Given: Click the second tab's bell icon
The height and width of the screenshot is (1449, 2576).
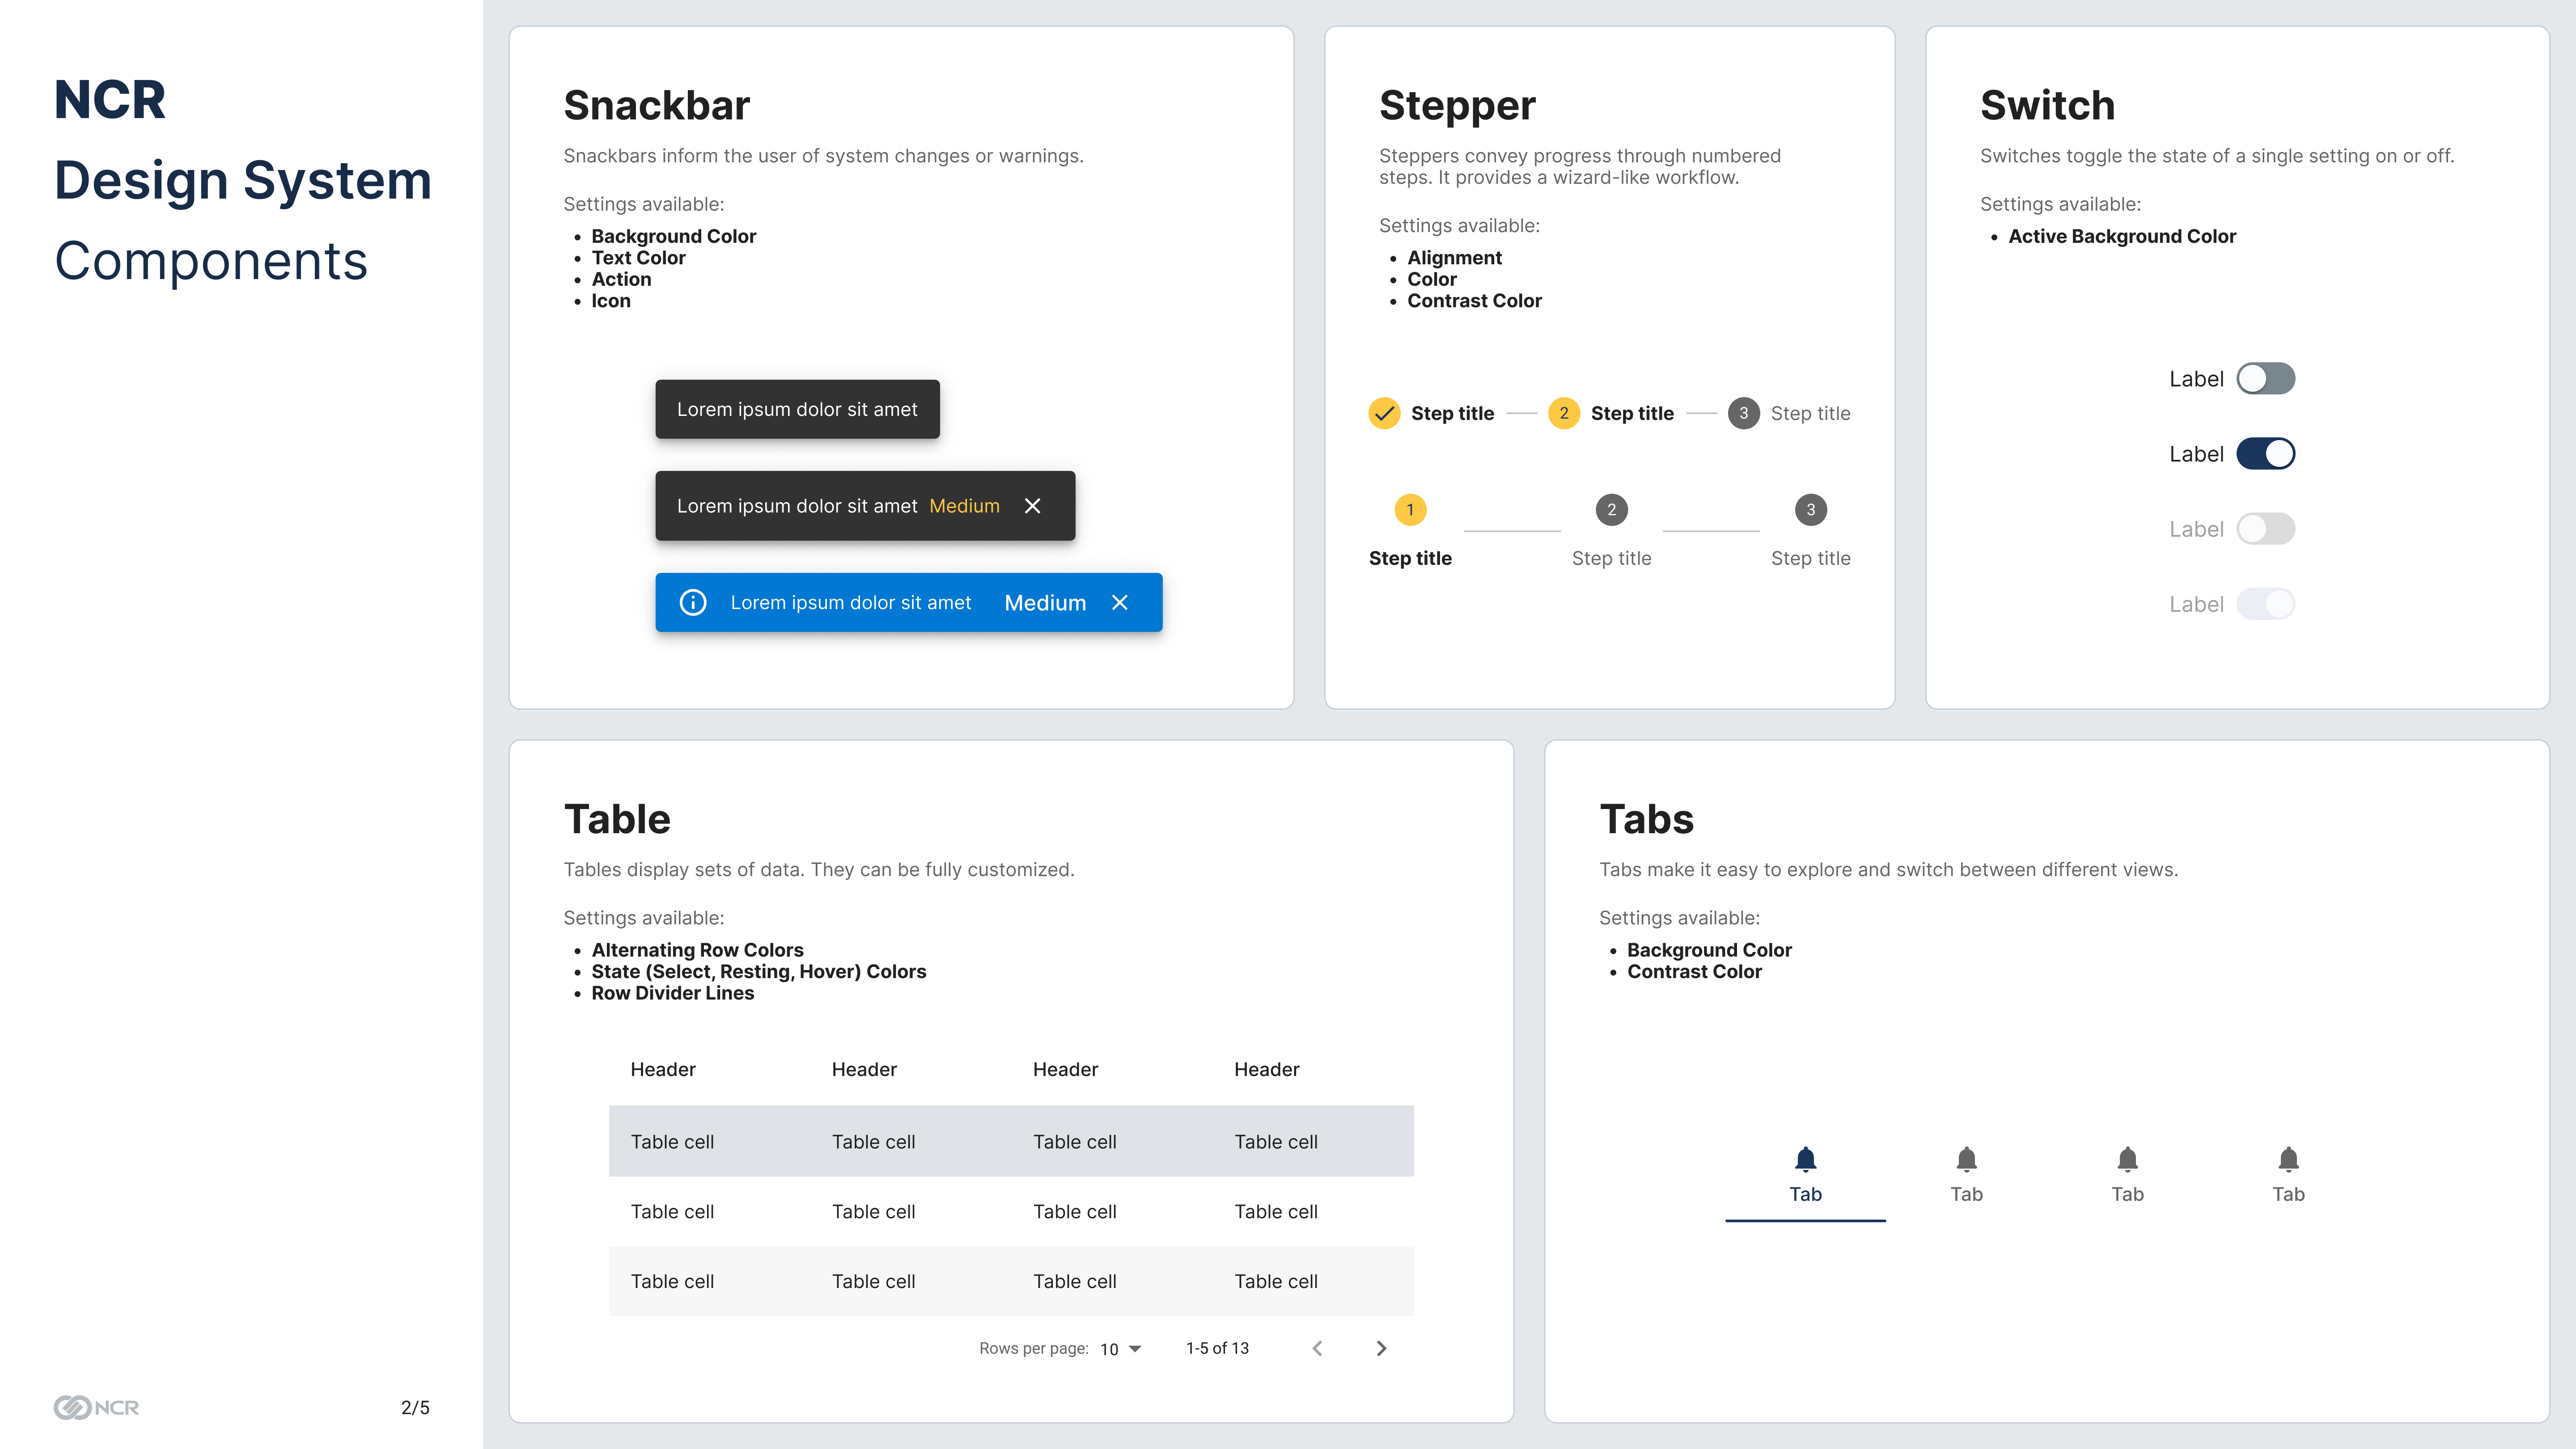Looking at the screenshot, I should point(1966,1159).
